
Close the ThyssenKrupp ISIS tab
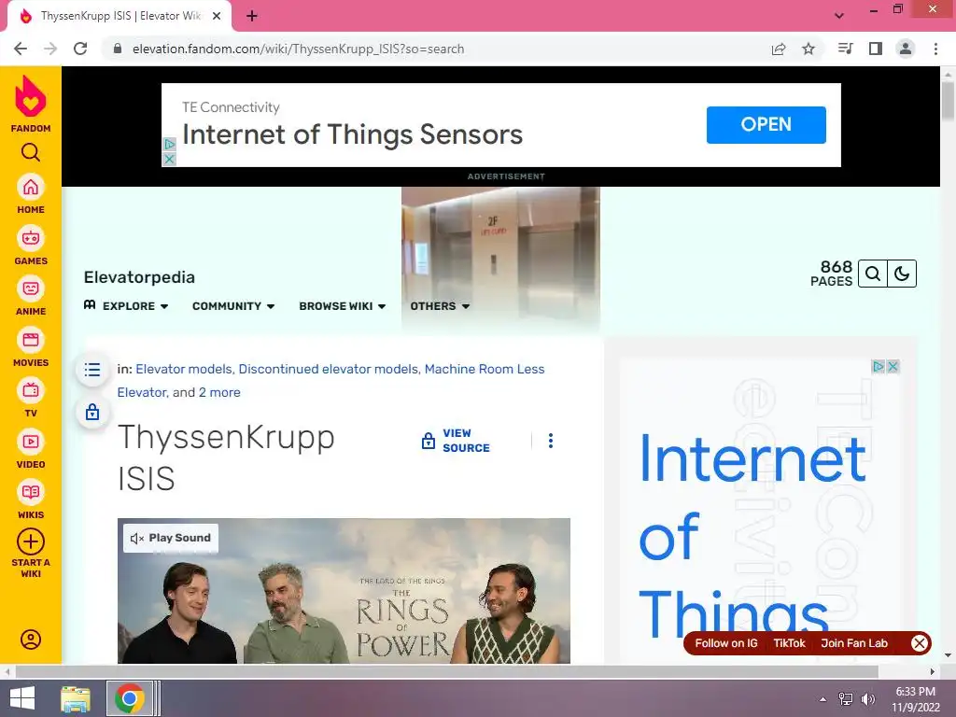217,17
